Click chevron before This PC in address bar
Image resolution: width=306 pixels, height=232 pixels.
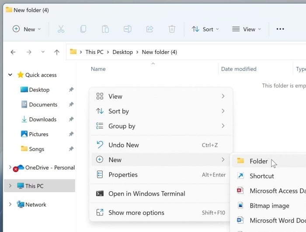[80, 52]
